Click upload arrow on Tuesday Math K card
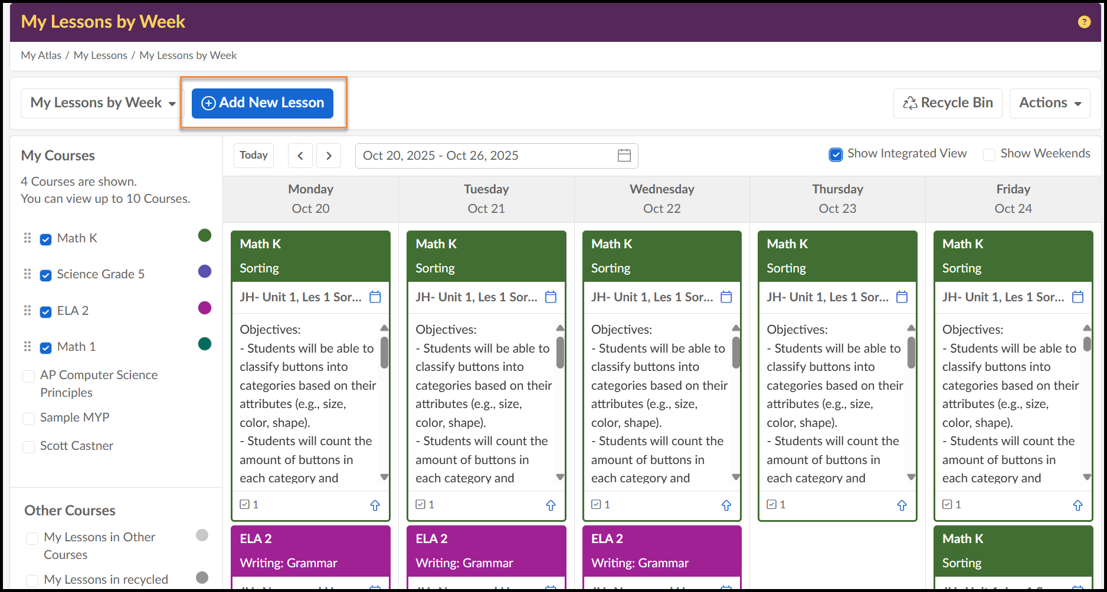Image resolution: width=1107 pixels, height=592 pixels. (551, 505)
